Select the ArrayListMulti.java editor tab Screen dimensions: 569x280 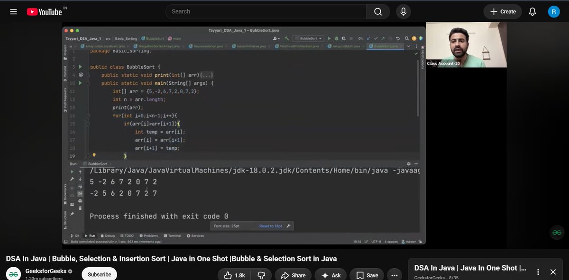point(346,46)
